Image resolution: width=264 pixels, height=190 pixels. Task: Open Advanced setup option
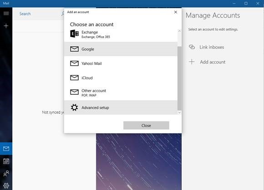pos(121,107)
